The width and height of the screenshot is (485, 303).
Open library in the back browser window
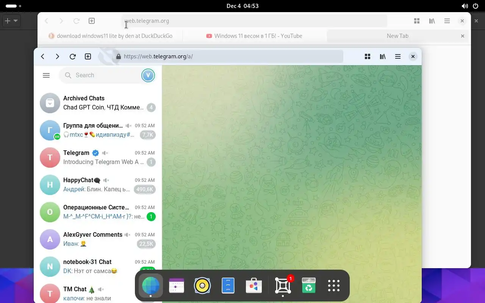(x=432, y=21)
